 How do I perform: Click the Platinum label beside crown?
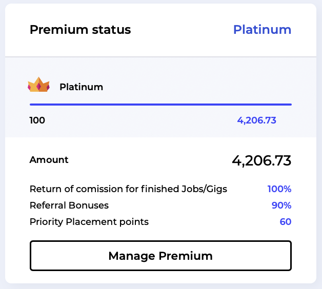pos(82,87)
